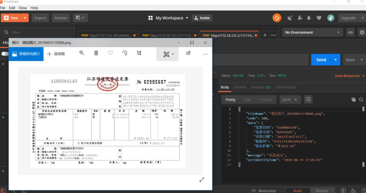
Task: Expand the JSON format dropdown
Action: (x=290, y=99)
